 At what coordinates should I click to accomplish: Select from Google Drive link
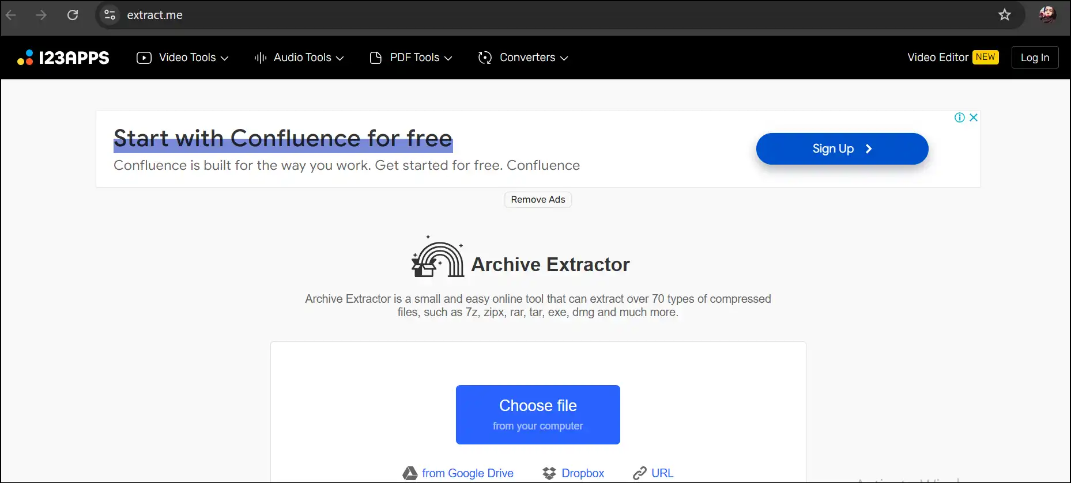click(467, 473)
